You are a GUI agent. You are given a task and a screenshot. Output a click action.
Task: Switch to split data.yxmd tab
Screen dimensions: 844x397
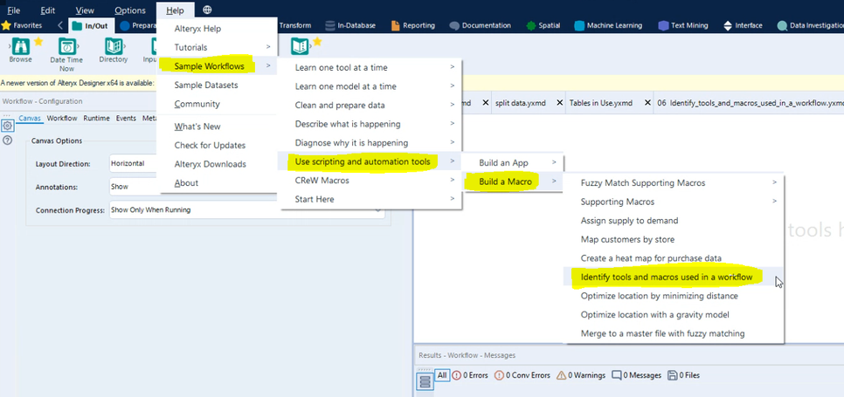click(x=522, y=103)
